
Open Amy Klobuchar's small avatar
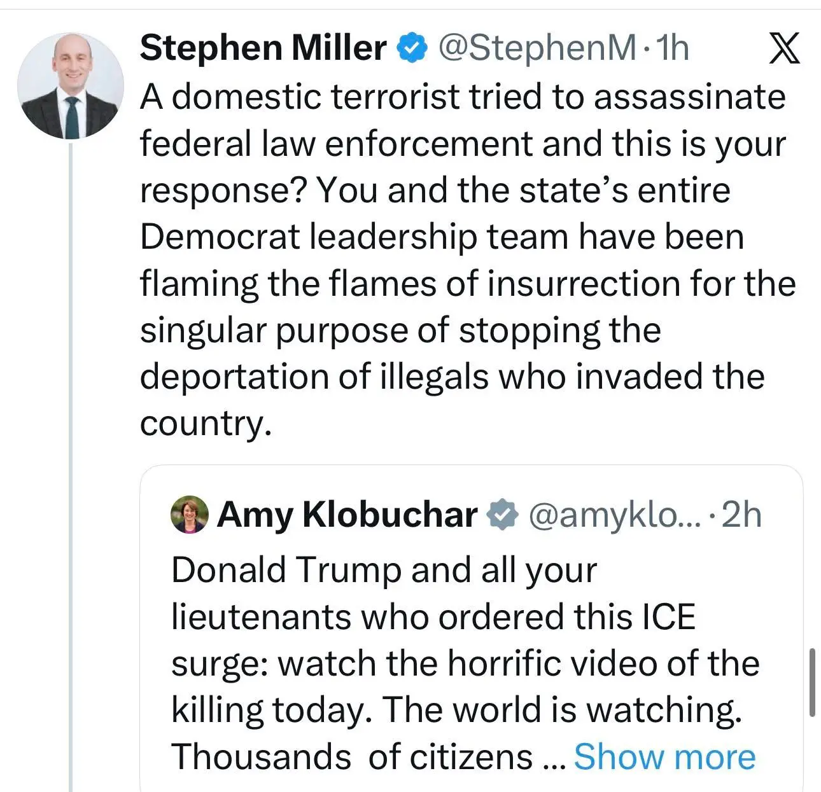[190, 515]
